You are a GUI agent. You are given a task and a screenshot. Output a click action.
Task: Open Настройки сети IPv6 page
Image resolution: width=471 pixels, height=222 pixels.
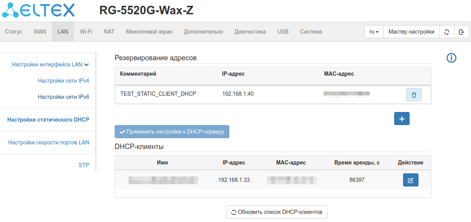pyautogui.click(x=63, y=97)
